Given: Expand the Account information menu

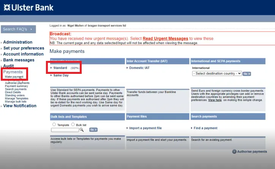Looking at the screenshot, I should [x=23, y=54].
